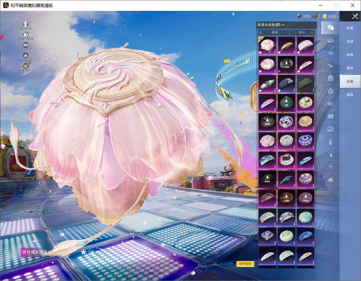361x281 pixels.
Task: Select the 战备 tab
Action: click(350, 81)
